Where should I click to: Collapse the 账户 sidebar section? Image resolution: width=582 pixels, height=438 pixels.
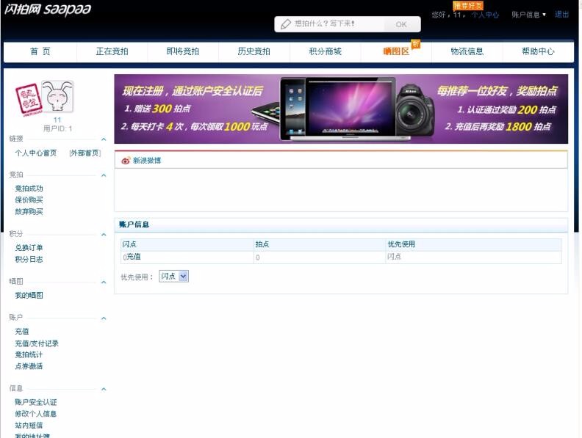click(x=104, y=318)
